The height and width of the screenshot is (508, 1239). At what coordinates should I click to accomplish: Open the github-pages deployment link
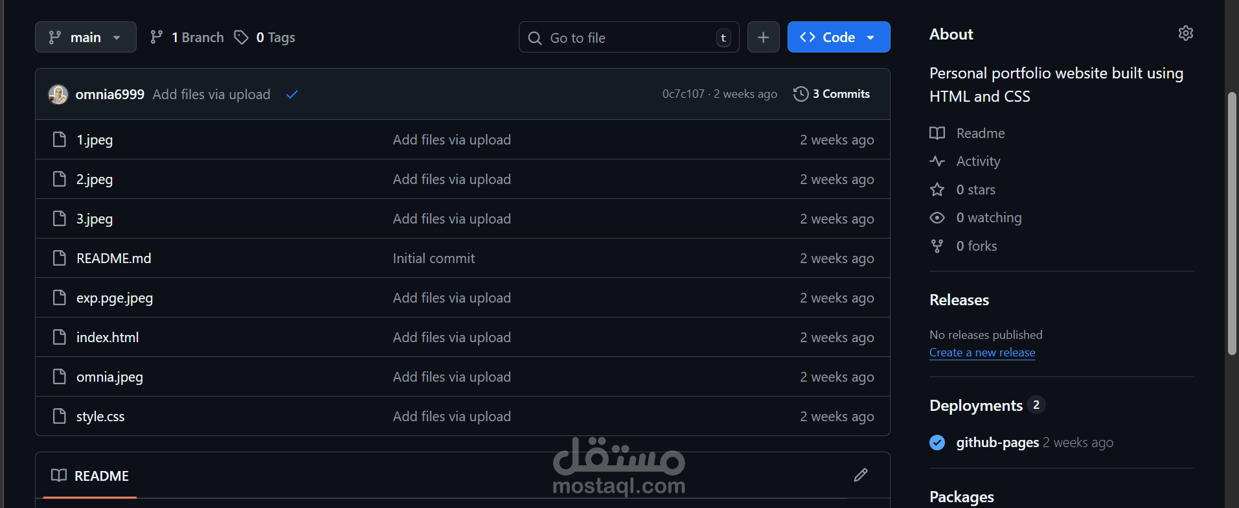[x=997, y=443]
